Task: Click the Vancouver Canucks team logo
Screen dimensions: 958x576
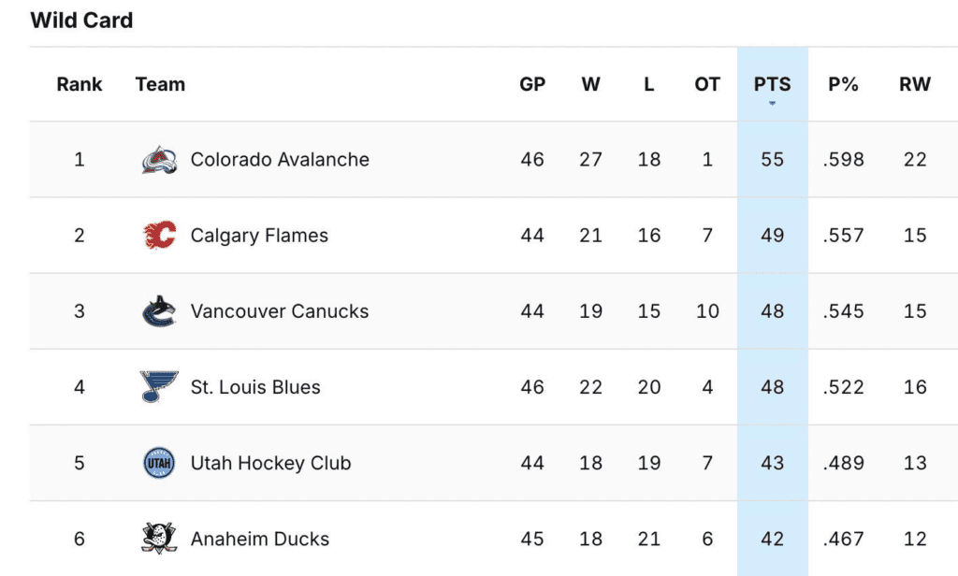Action: point(159,311)
